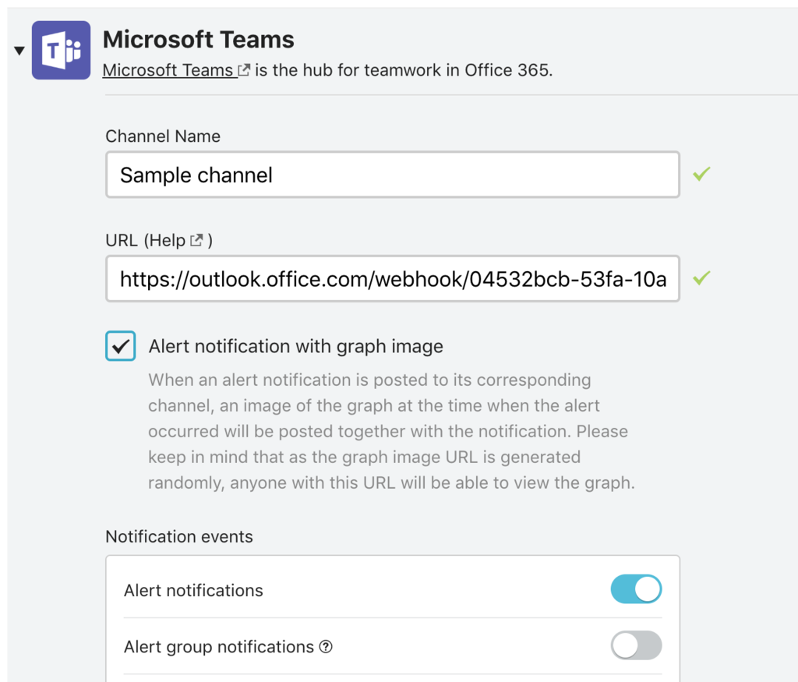The height and width of the screenshot is (682, 798).
Task: Click the Microsoft Teams logo icon
Action: (x=61, y=50)
